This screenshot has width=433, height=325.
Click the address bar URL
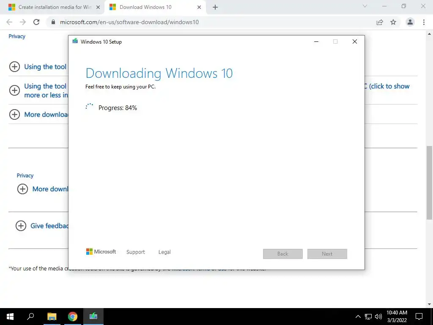129,22
